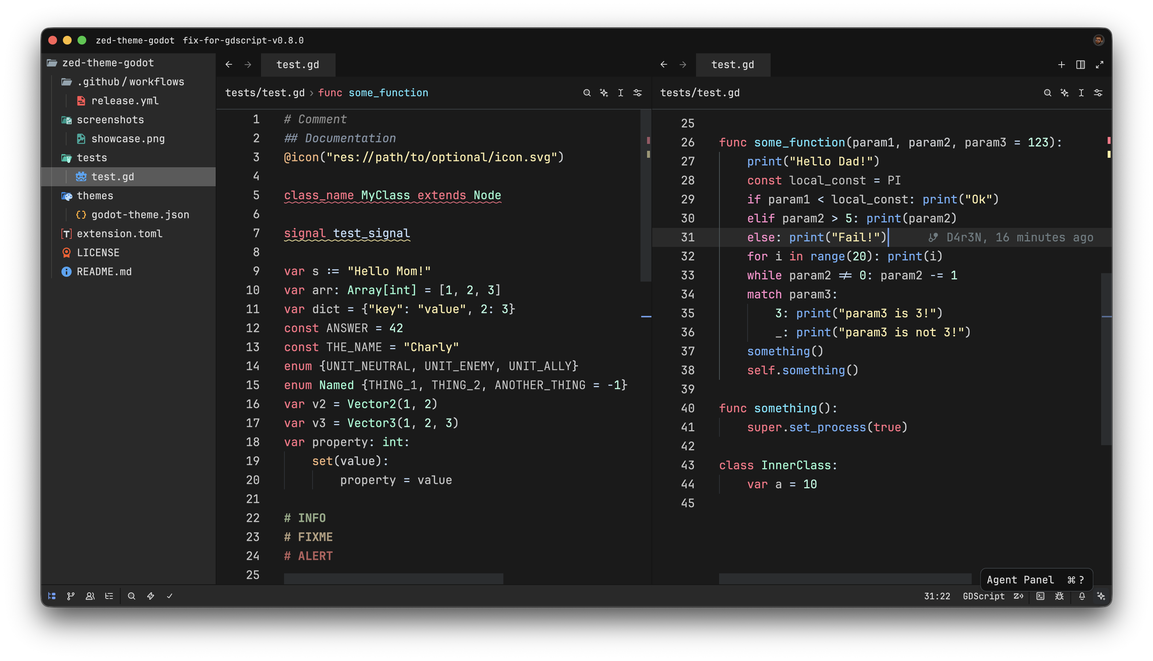Image resolution: width=1153 pixels, height=661 pixels.
Task: Toggle the terminal panel
Action: 1040,596
